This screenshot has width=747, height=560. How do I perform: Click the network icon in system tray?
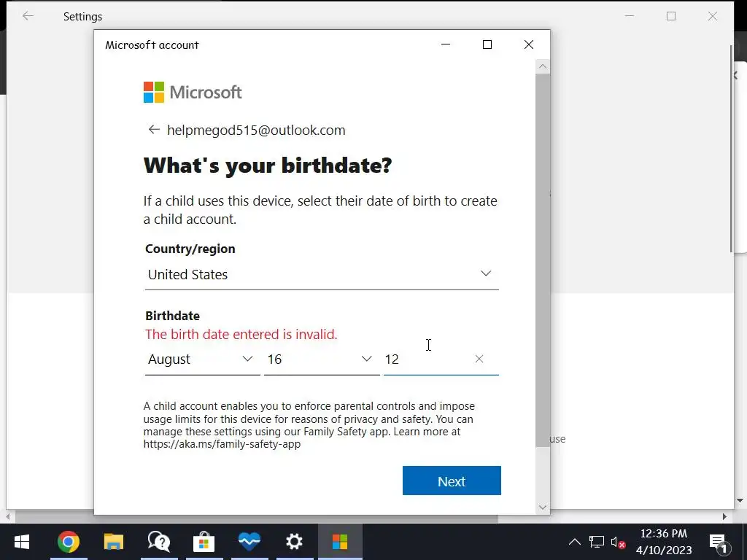597,542
